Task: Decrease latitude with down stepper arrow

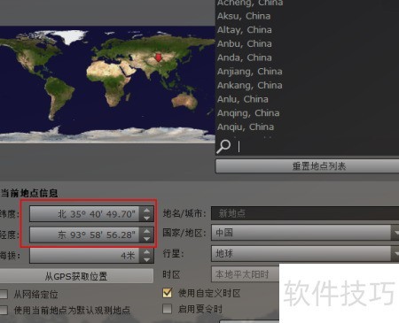Action: point(146,218)
